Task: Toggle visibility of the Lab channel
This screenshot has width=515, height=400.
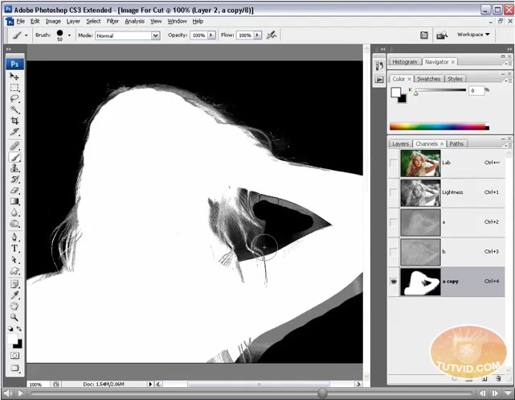Action: click(394, 163)
